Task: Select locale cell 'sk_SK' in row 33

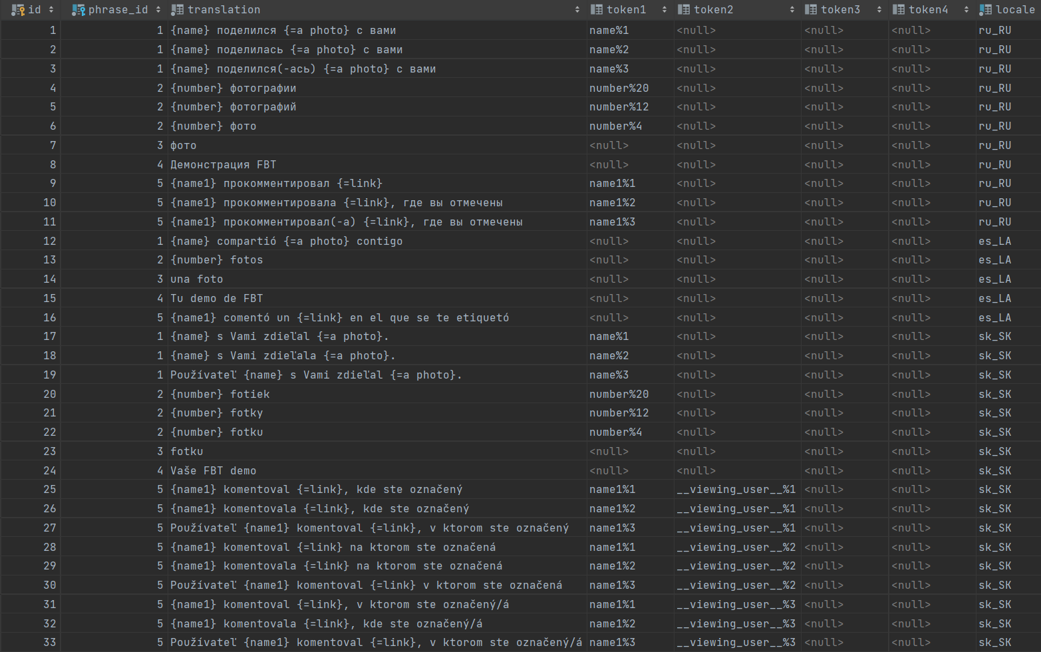Action: click(x=1008, y=643)
